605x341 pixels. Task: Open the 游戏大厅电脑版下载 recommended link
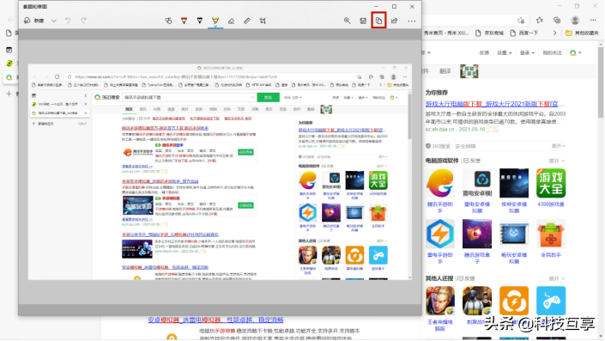coord(494,104)
